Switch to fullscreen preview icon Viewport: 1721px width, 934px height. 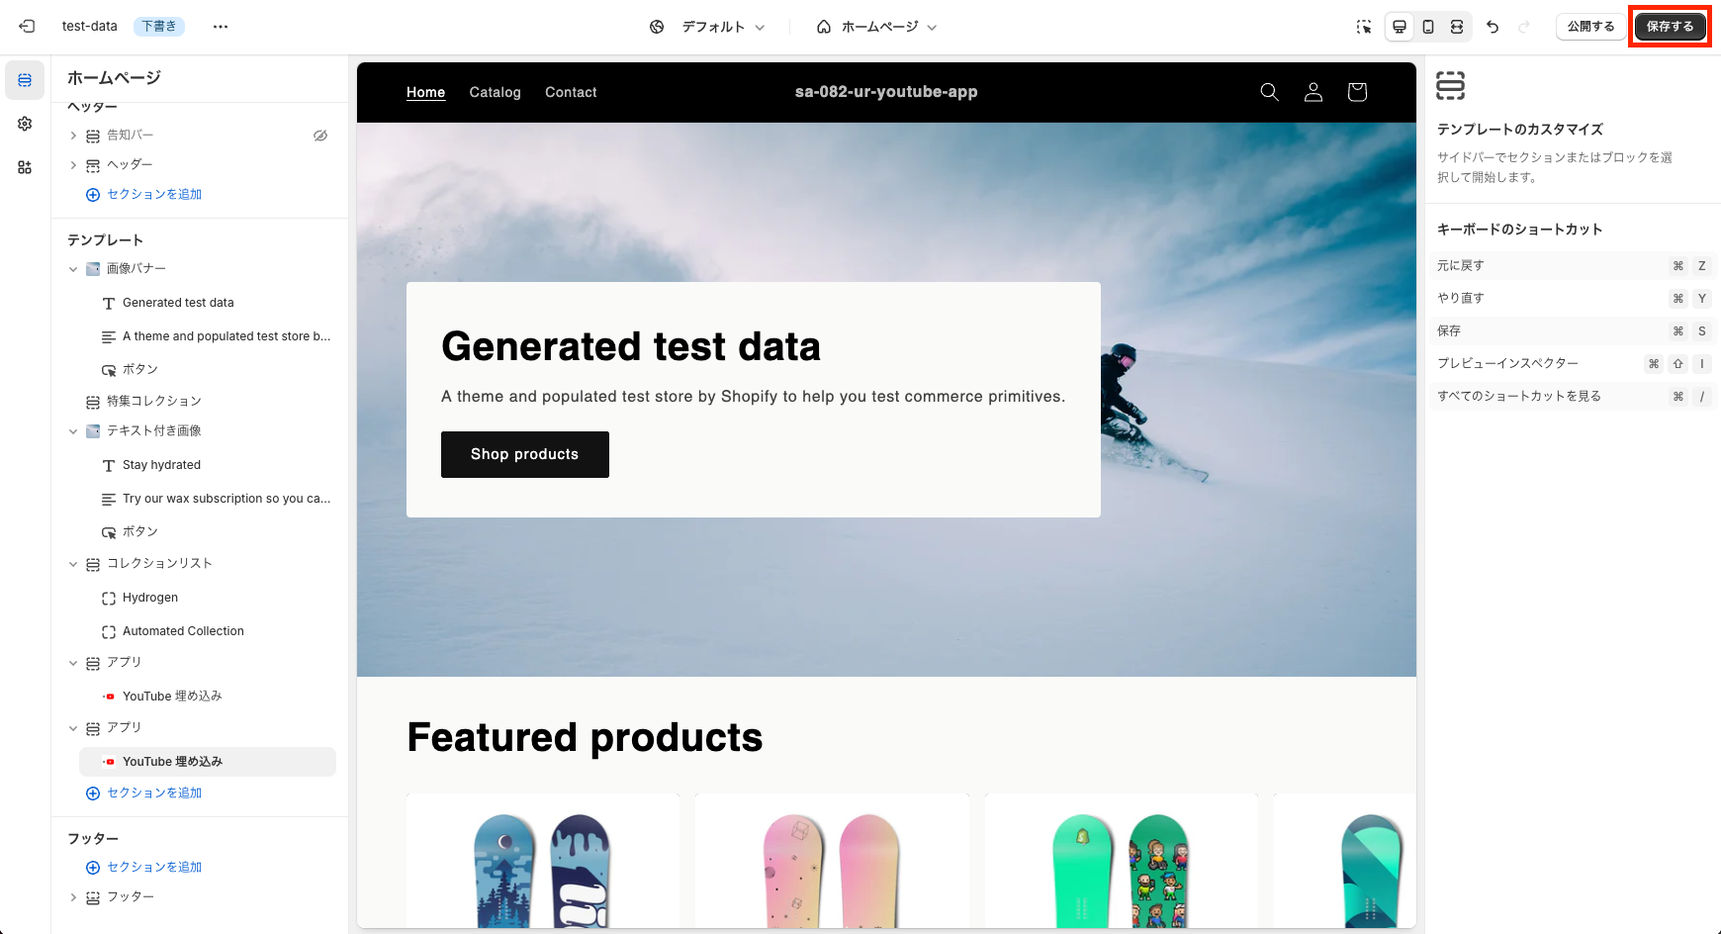coord(1457,27)
